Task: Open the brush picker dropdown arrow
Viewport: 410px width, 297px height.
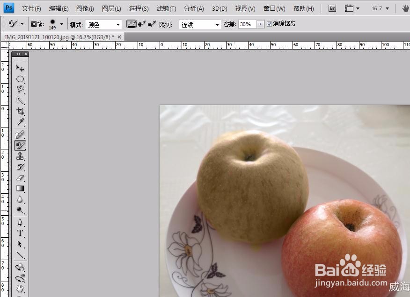Action: coord(61,24)
